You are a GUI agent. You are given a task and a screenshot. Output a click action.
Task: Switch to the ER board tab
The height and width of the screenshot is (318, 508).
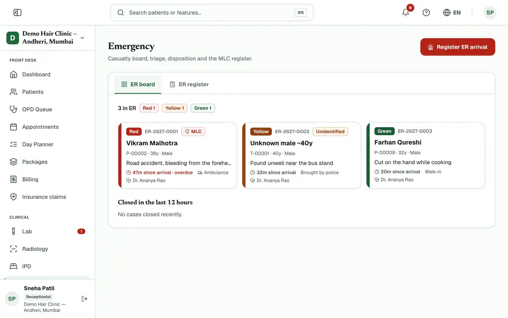138,84
